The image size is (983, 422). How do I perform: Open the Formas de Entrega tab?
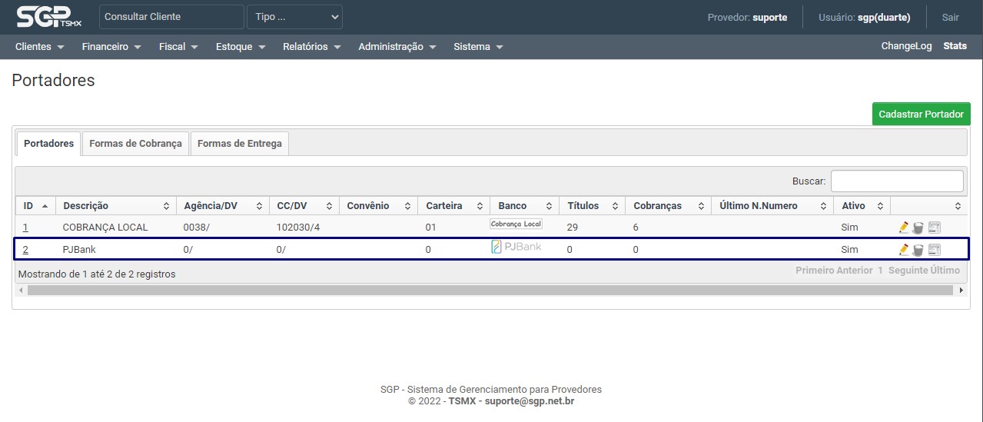tap(240, 144)
